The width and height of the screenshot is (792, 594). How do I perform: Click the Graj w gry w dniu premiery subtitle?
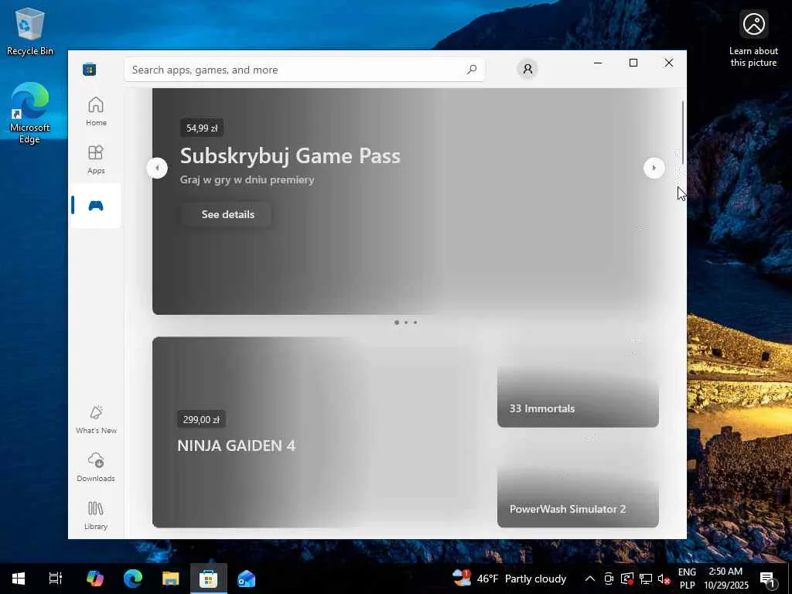click(x=247, y=179)
